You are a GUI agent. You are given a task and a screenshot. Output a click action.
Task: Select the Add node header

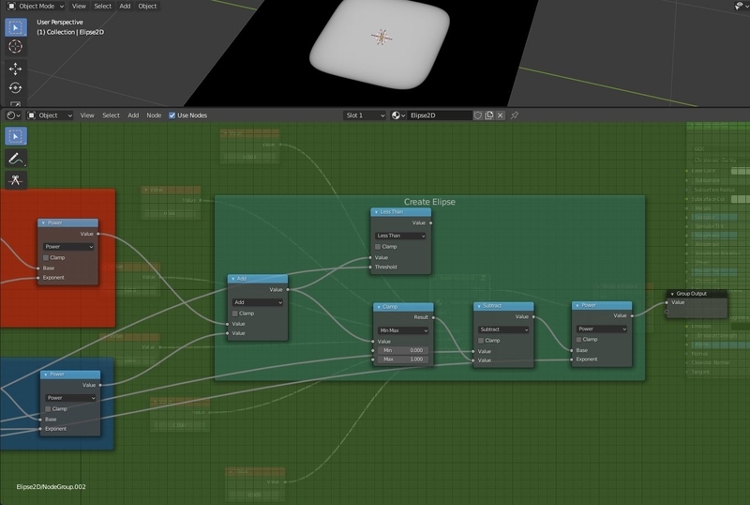(257, 279)
